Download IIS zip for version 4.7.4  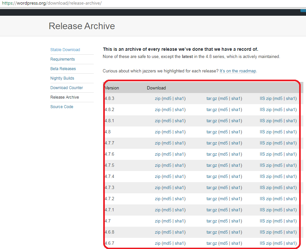coord(265,177)
